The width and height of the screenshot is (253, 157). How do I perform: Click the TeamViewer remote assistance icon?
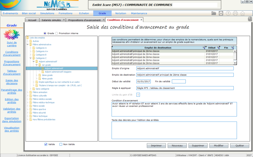(221, 13)
